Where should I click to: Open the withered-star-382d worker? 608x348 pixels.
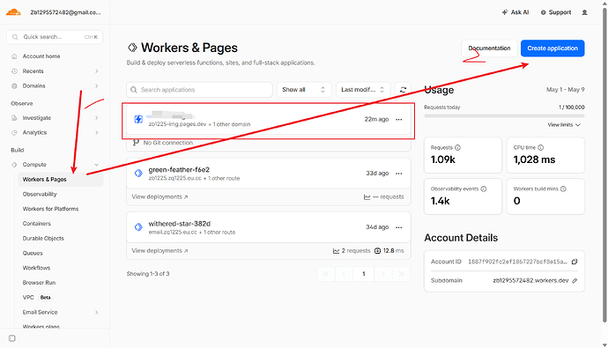(179, 224)
